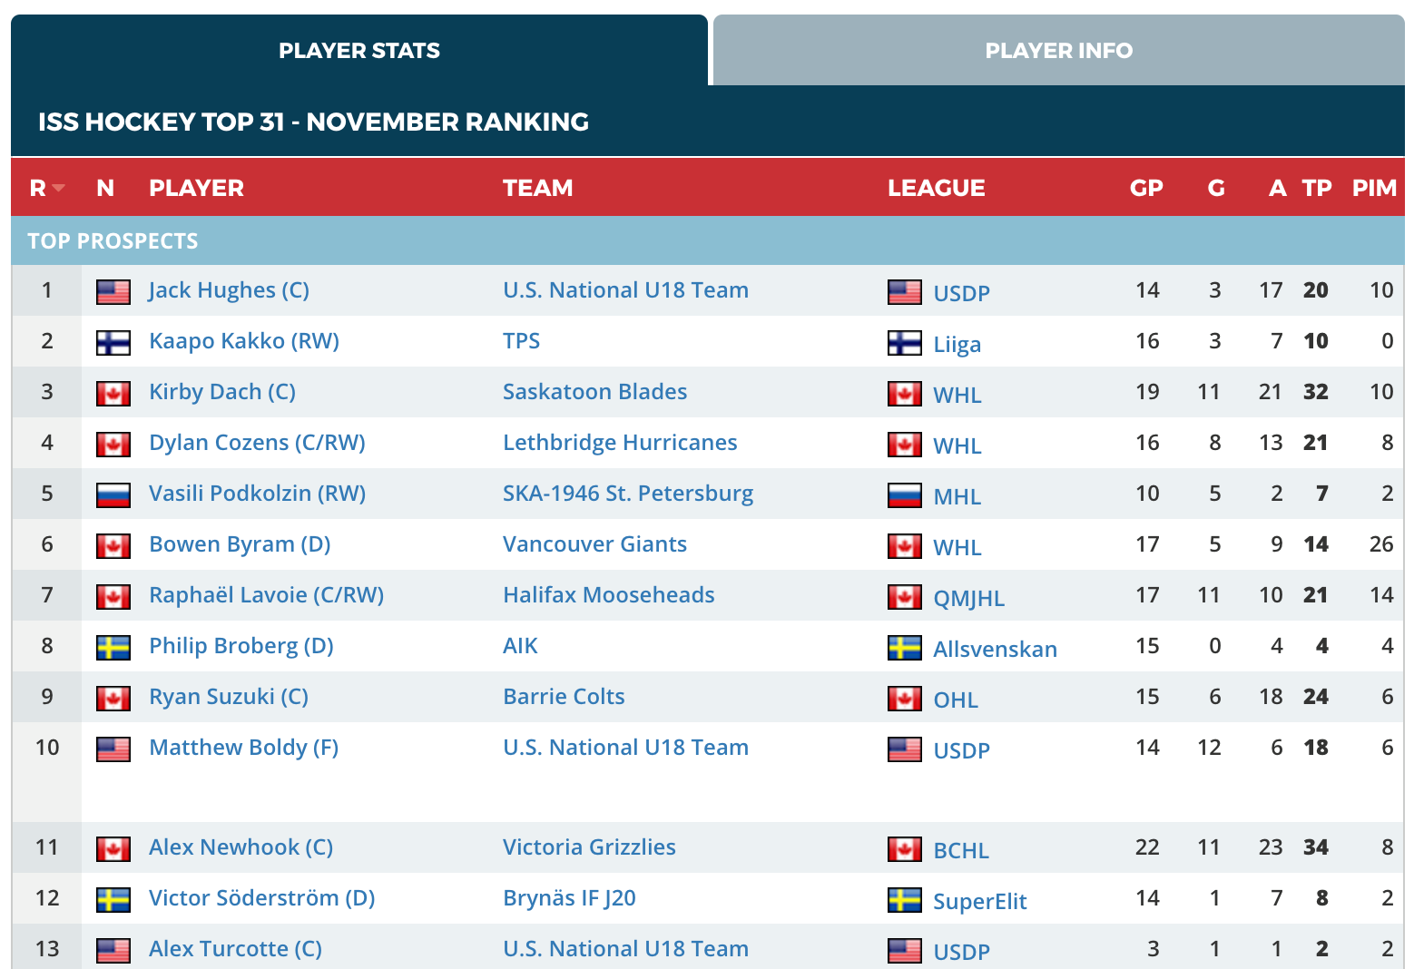Open Raphaël Lavoie player profile link

coord(266,595)
